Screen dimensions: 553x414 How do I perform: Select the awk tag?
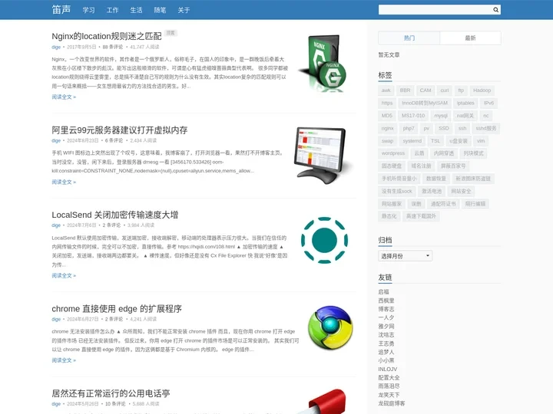[x=386, y=90]
